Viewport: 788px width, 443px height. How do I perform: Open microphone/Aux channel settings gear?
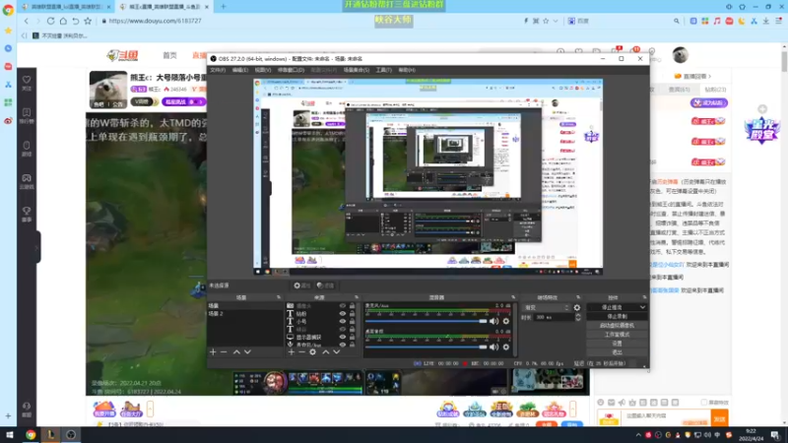coord(506,321)
